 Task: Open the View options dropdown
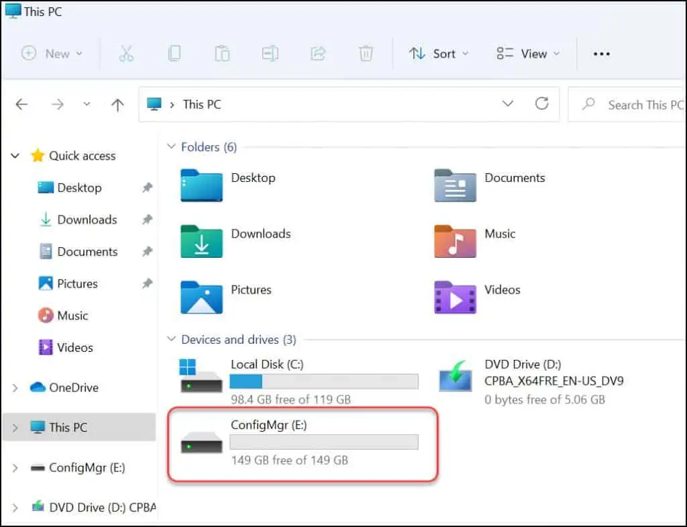(x=527, y=54)
